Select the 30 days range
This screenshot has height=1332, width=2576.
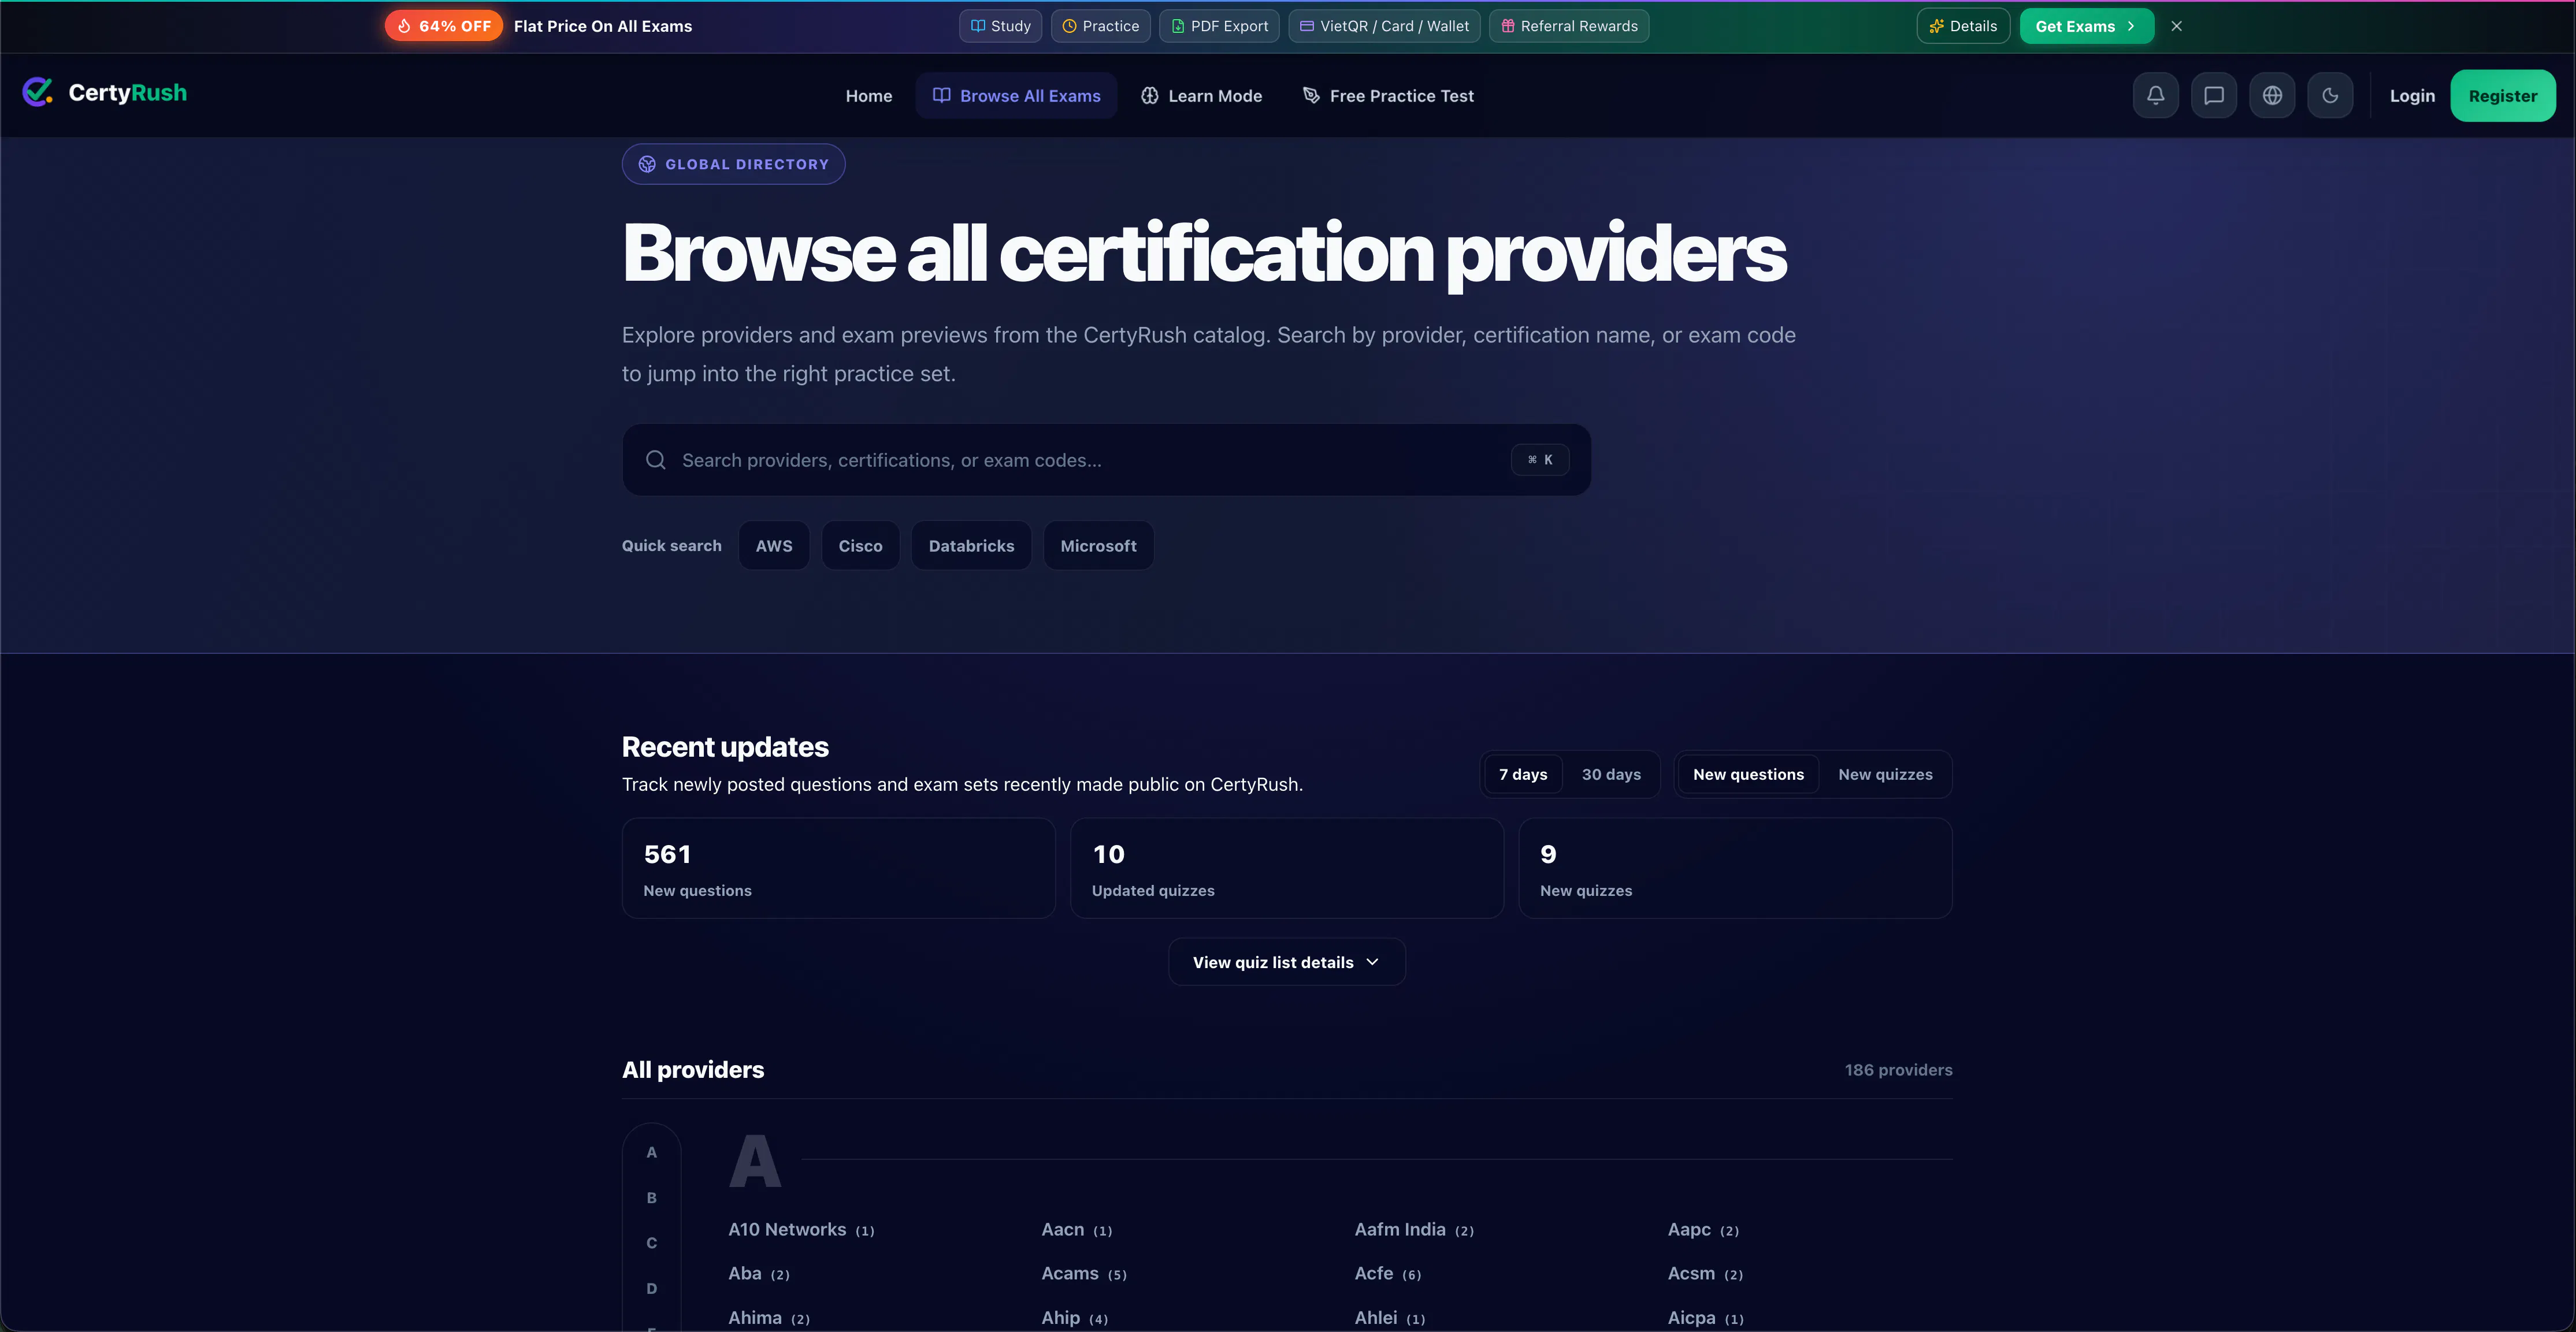coord(1611,775)
